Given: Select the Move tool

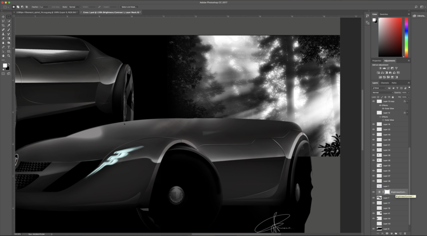Looking at the screenshot, I should point(3,17).
